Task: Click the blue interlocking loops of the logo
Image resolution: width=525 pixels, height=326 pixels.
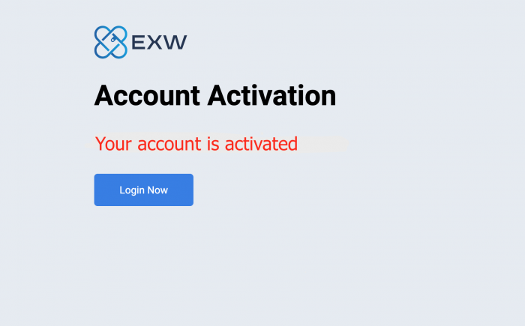Action: [x=110, y=42]
